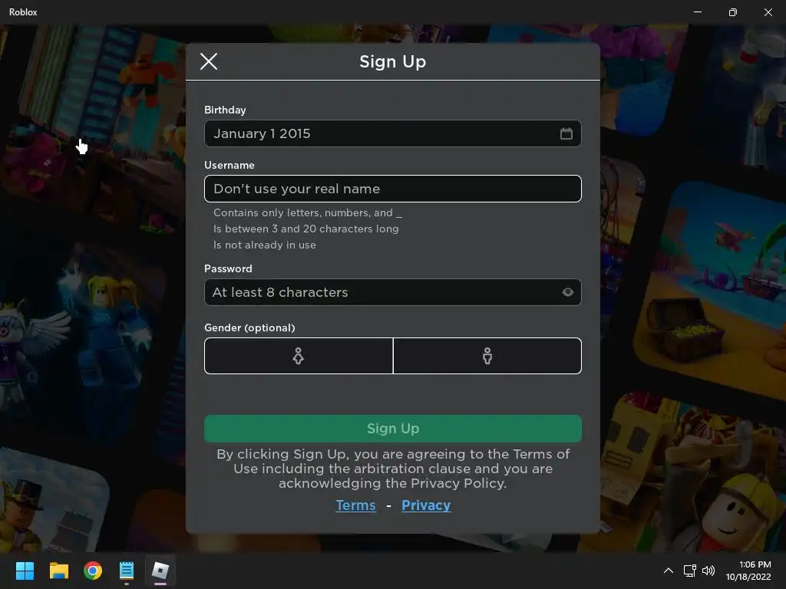Click the 'Contains only letters, numbers, and _' text

308,213
